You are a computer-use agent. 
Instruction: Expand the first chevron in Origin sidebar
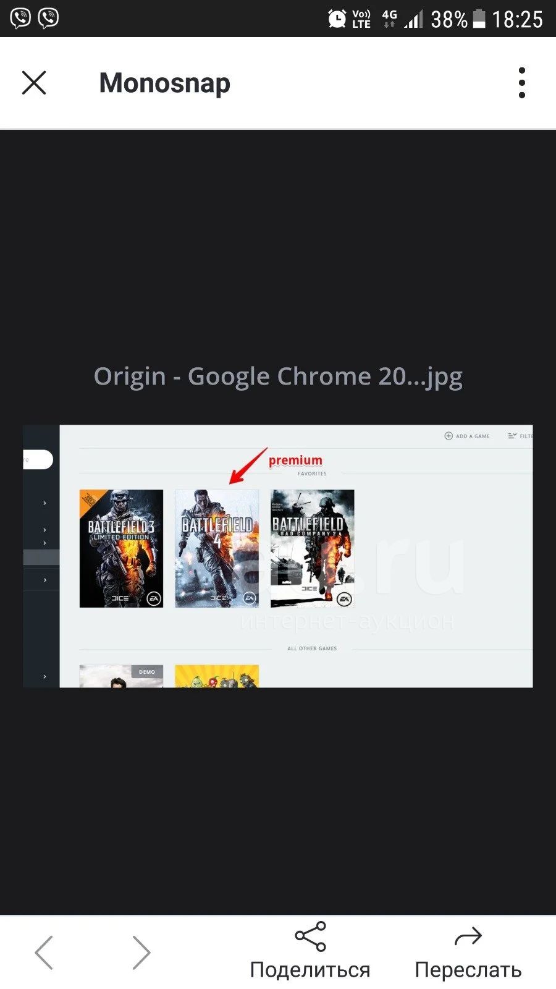coord(44,503)
